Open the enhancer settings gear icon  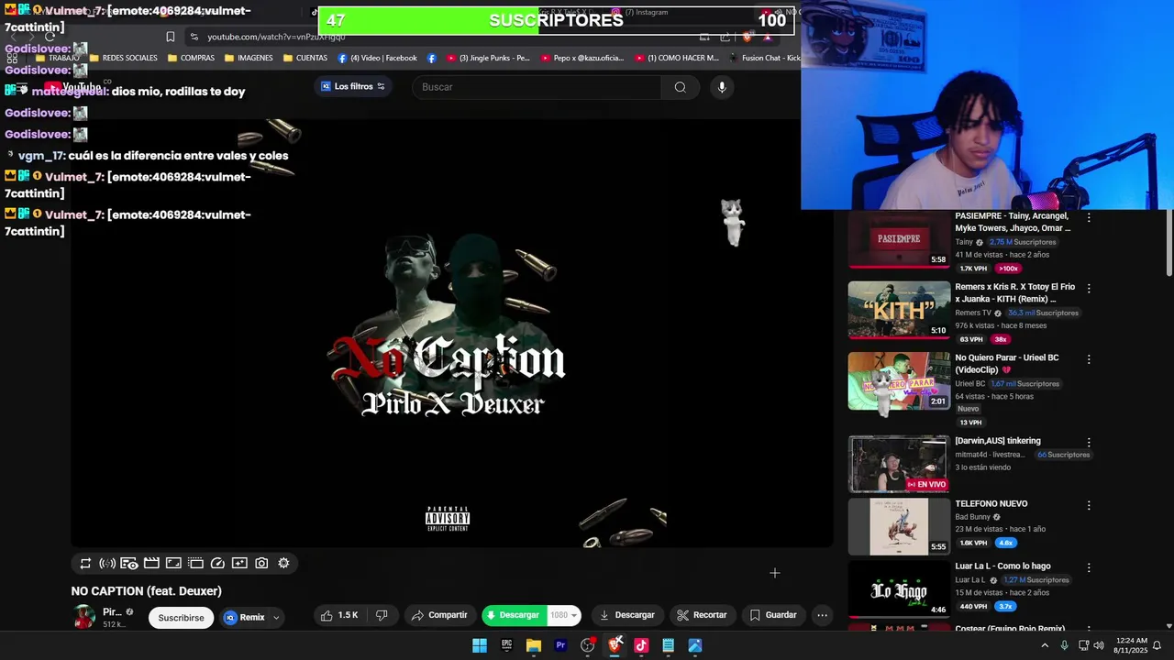283,564
